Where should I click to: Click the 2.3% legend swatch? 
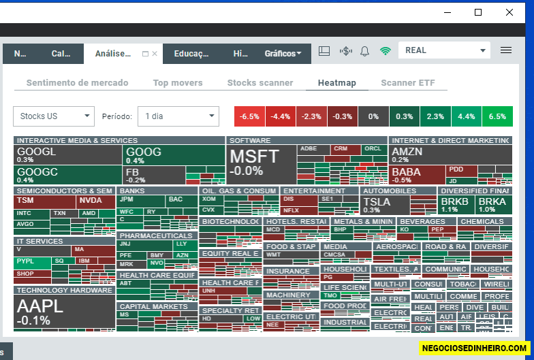tap(435, 116)
